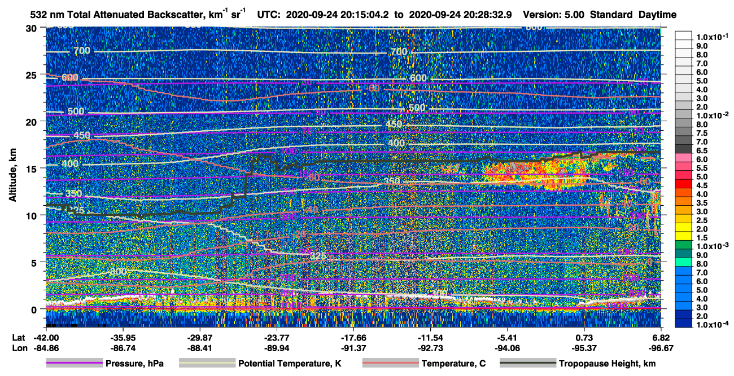
Task: Click longitude value -96.67
Action: (661, 347)
